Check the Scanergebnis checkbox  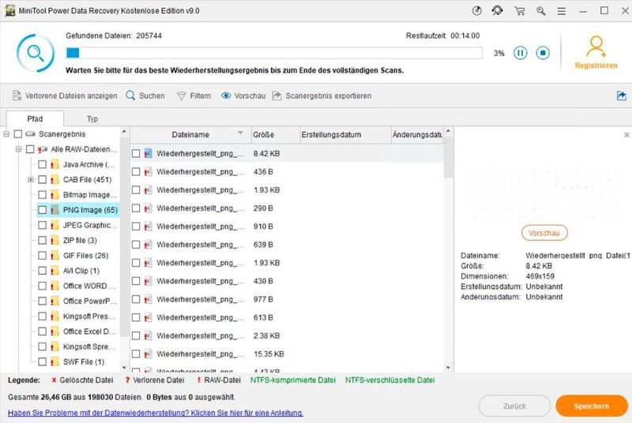(x=17, y=134)
